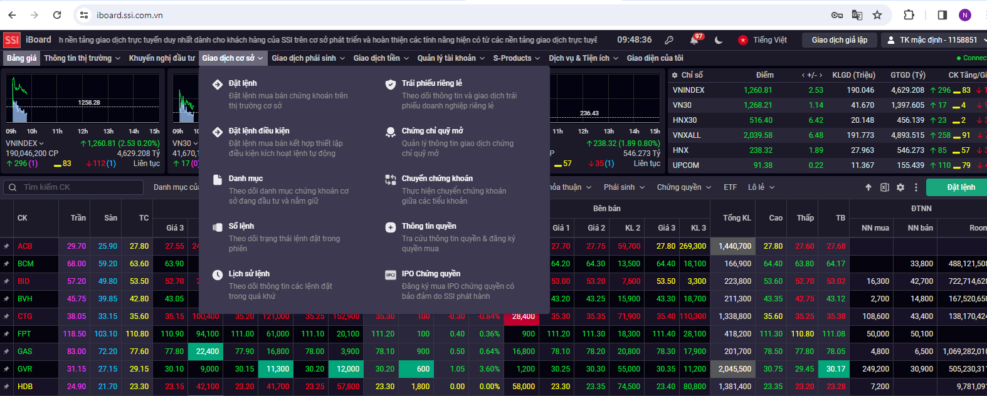Image resolution: width=987 pixels, height=396 pixels.
Task: Click the VNINDEX mini chart
Action: tap(83, 101)
